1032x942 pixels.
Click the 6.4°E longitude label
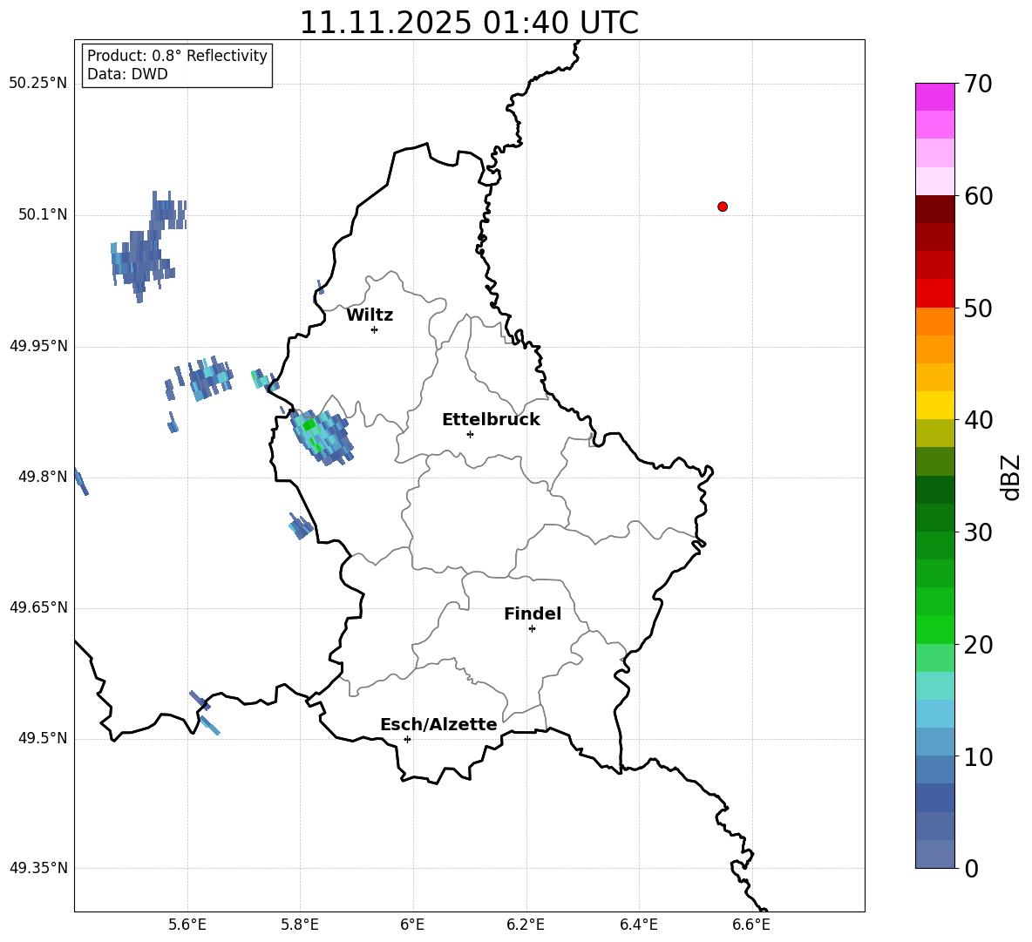(638, 925)
